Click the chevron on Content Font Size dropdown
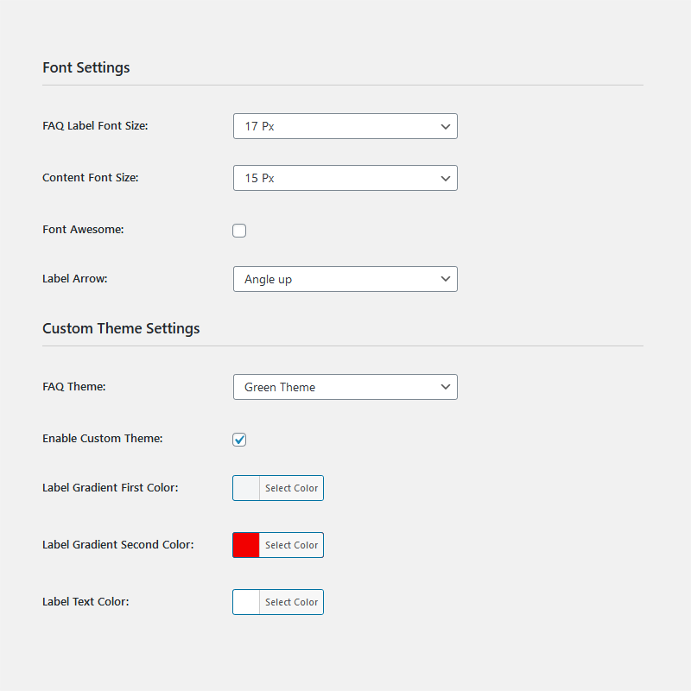Viewport: 691px width, 691px height. (x=445, y=178)
